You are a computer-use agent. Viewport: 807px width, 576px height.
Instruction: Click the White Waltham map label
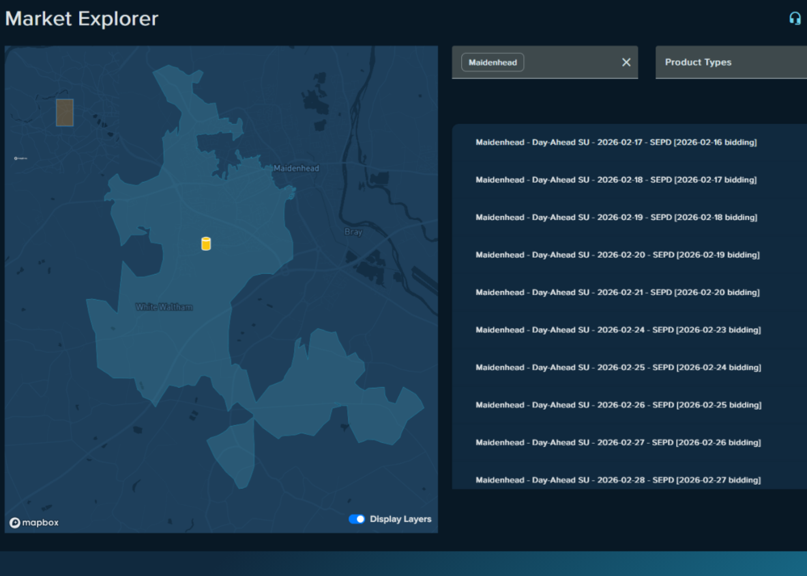[164, 307]
